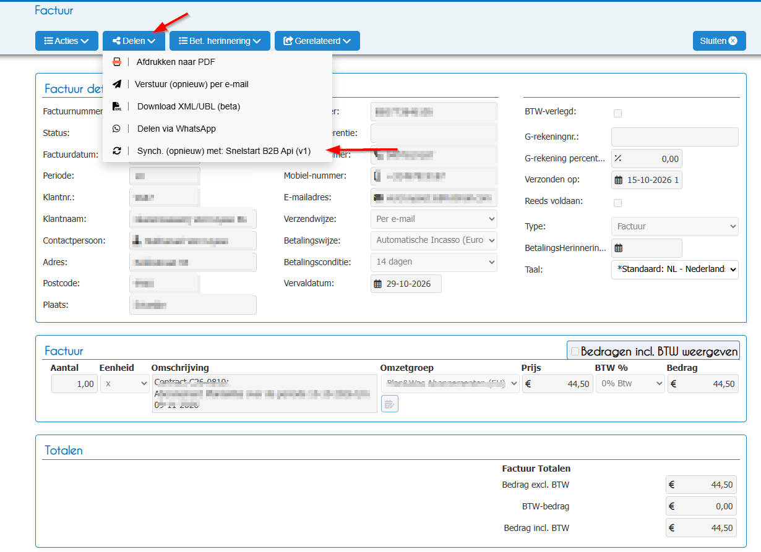761x552 pixels.
Task: Close the invoice with Sluiten button
Action: pos(720,41)
